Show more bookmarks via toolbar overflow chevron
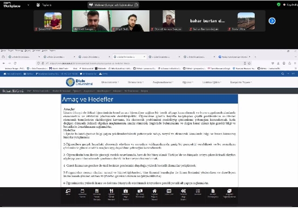298x209 pixels. (295, 68)
